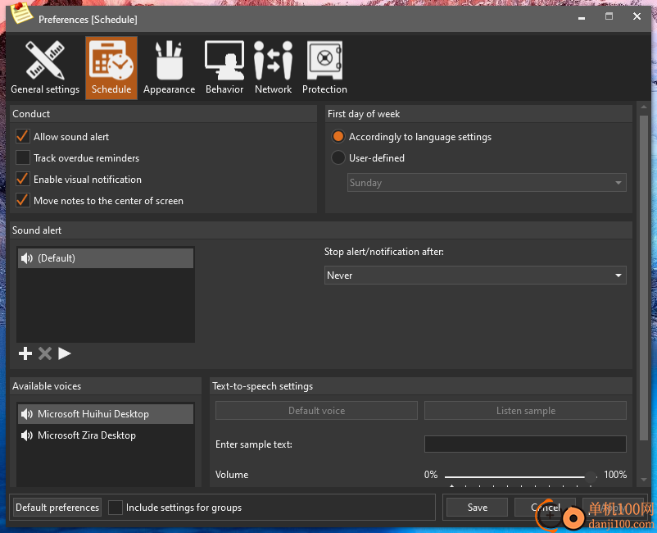Play the selected sound alert
Image resolution: width=657 pixels, height=533 pixels.
(x=65, y=353)
